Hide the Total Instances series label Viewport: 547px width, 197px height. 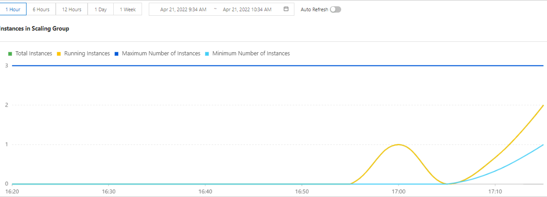[34, 54]
